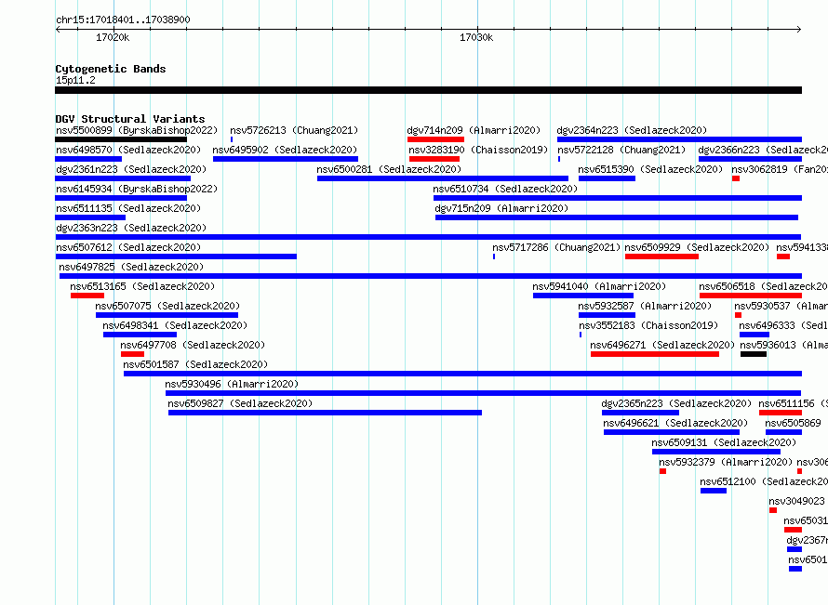Click the red nsv6513165 variant bar
This screenshot has height=605, width=828.
pos(87,296)
